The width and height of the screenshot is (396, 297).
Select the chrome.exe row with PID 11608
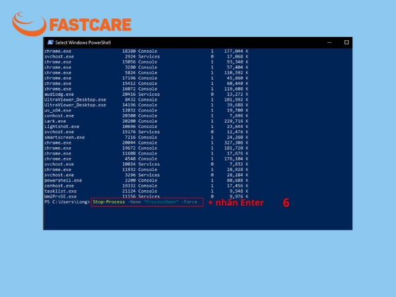pos(147,154)
